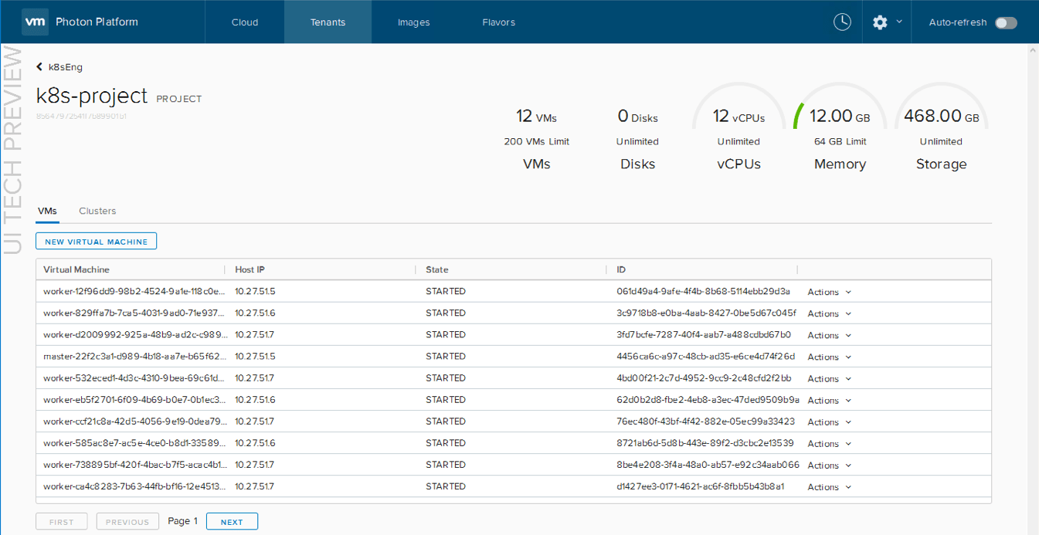This screenshot has width=1039, height=535.
Task: Open the Cloud menu tab
Action: click(x=245, y=22)
